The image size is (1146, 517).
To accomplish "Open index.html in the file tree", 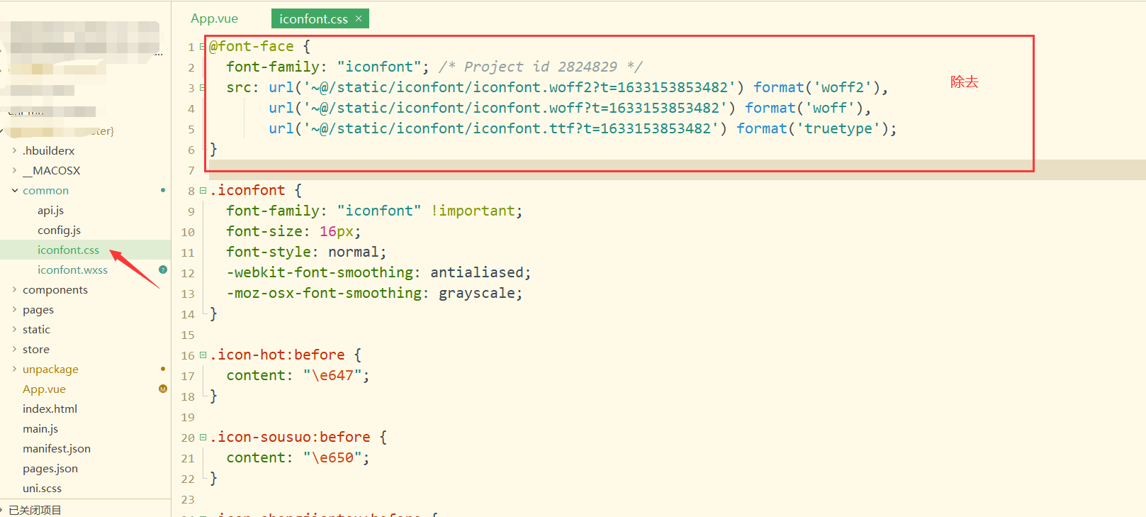I will point(50,408).
